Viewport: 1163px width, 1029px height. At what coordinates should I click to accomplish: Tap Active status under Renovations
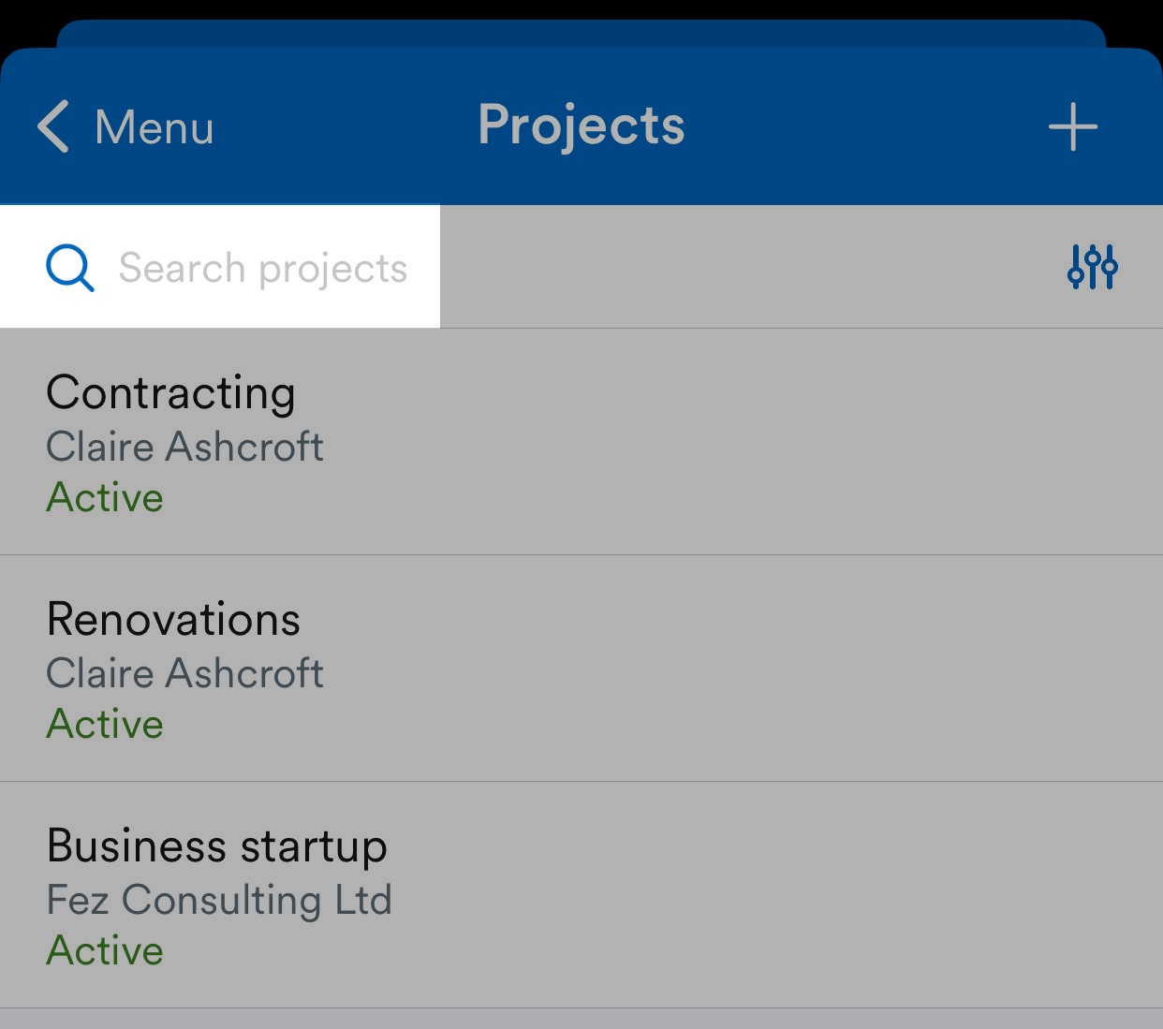[x=105, y=724]
